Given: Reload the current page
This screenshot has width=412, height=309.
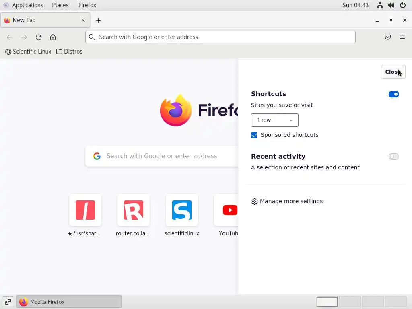Looking at the screenshot, I should pos(39,37).
